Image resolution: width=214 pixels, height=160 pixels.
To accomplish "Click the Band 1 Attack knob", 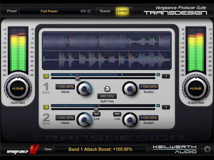I will 84,88.
